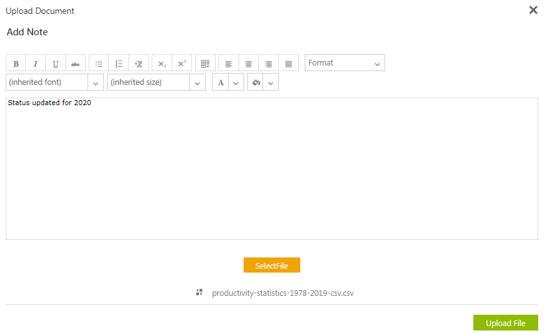The image size is (547, 333).
Task: Open the insert table grid
Action: click(x=205, y=64)
